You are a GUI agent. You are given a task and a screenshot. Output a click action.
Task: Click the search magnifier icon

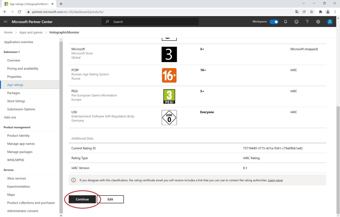(107, 22)
